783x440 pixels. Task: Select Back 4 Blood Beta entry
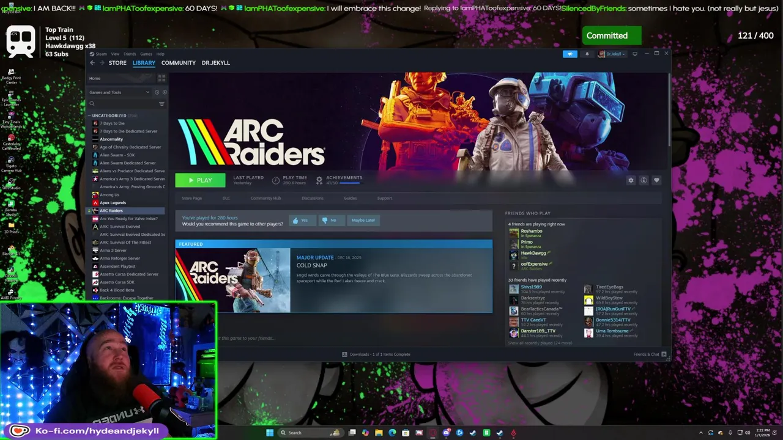coord(117,290)
